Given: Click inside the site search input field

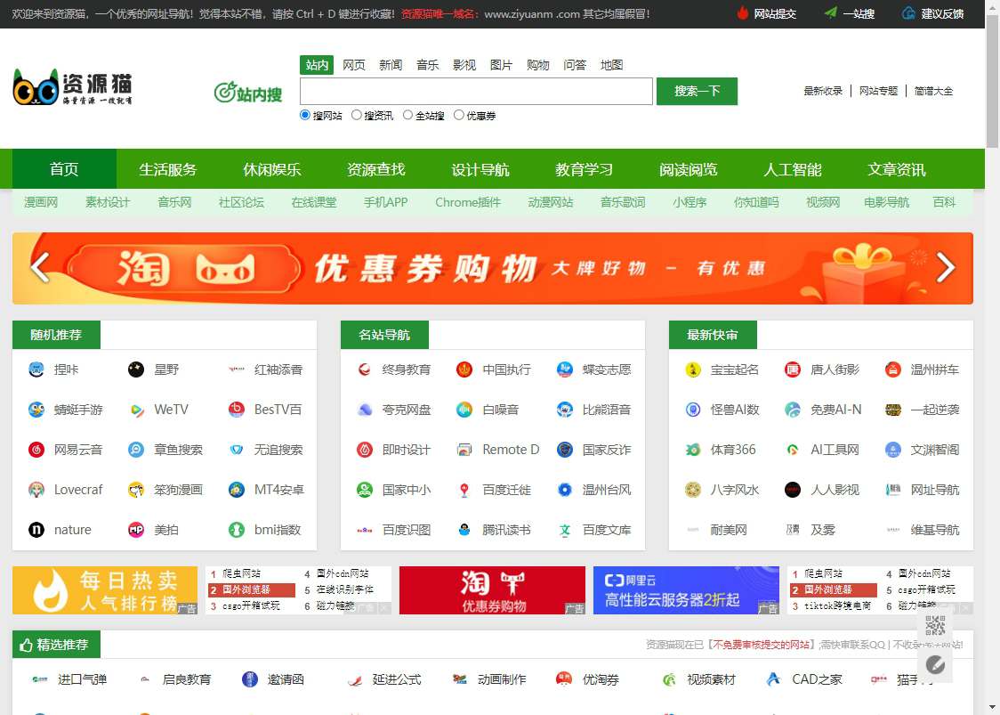Looking at the screenshot, I should 476,92.
